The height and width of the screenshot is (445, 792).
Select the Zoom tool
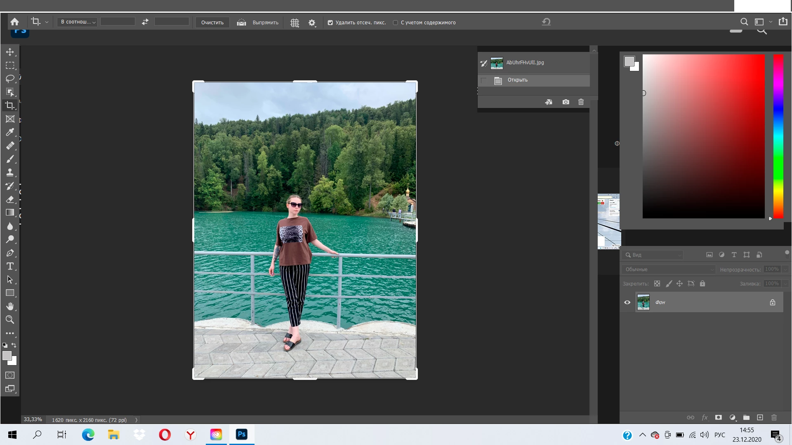pyautogui.click(x=10, y=319)
